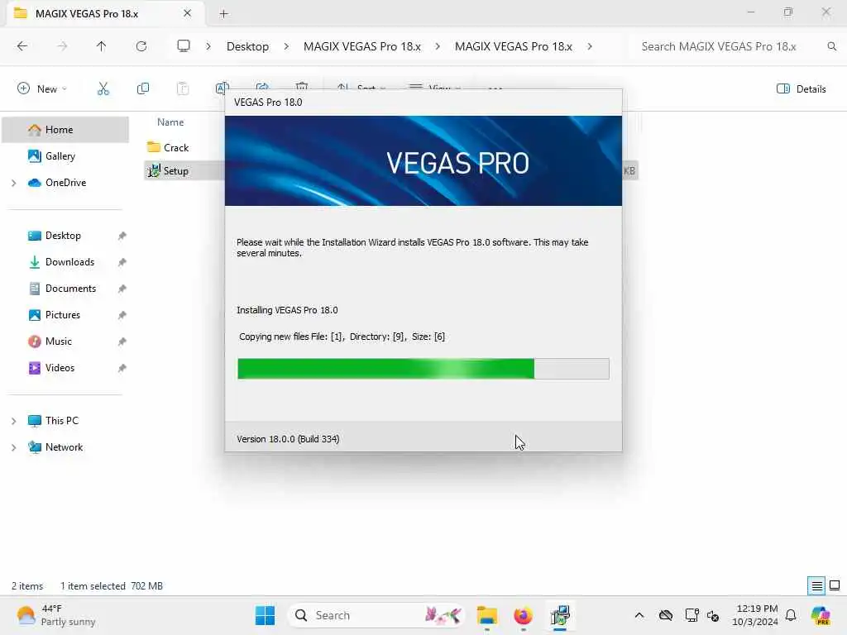Select the Setup file

pyautogui.click(x=176, y=171)
